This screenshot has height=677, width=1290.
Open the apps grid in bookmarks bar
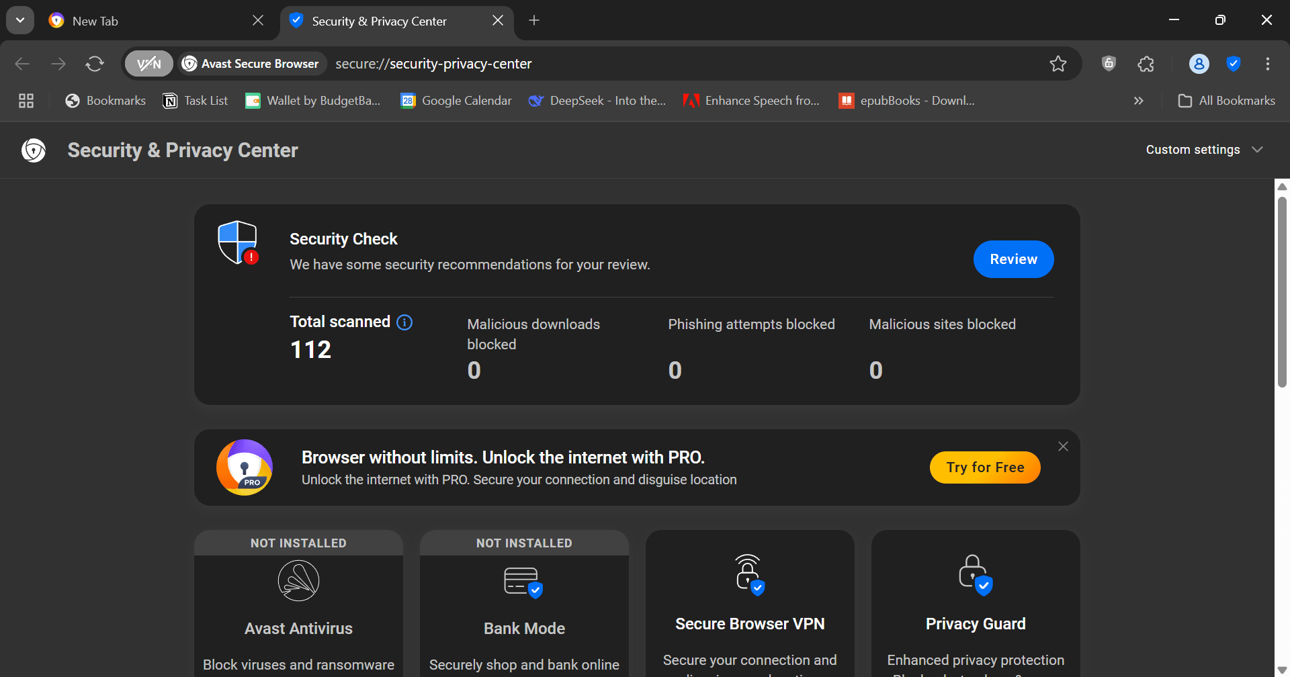coord(26,101)
